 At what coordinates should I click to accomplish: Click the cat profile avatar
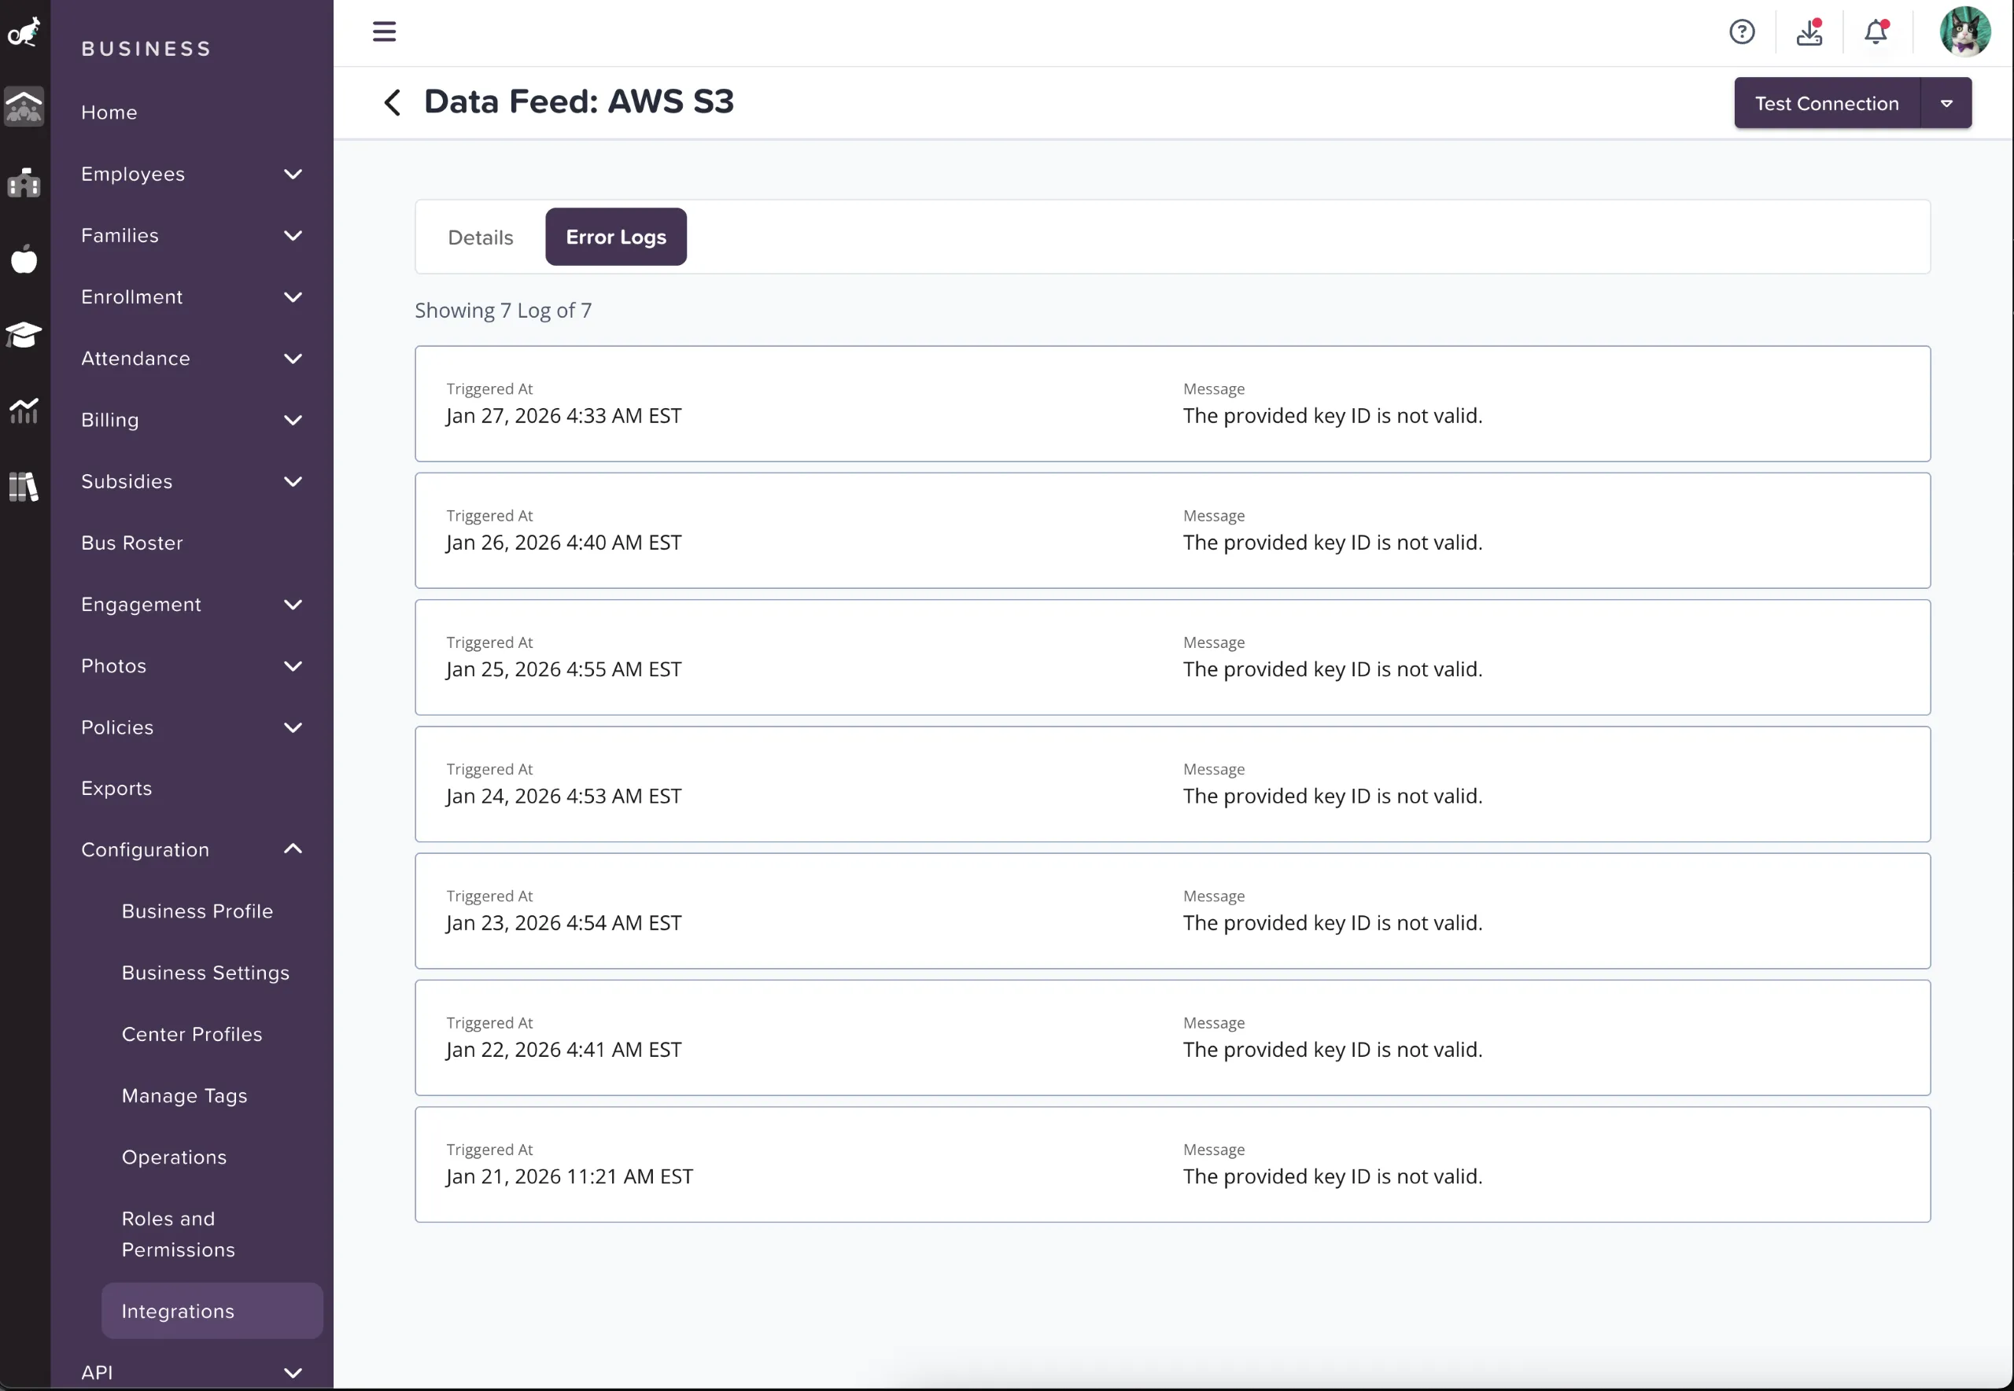[1966, 31]
